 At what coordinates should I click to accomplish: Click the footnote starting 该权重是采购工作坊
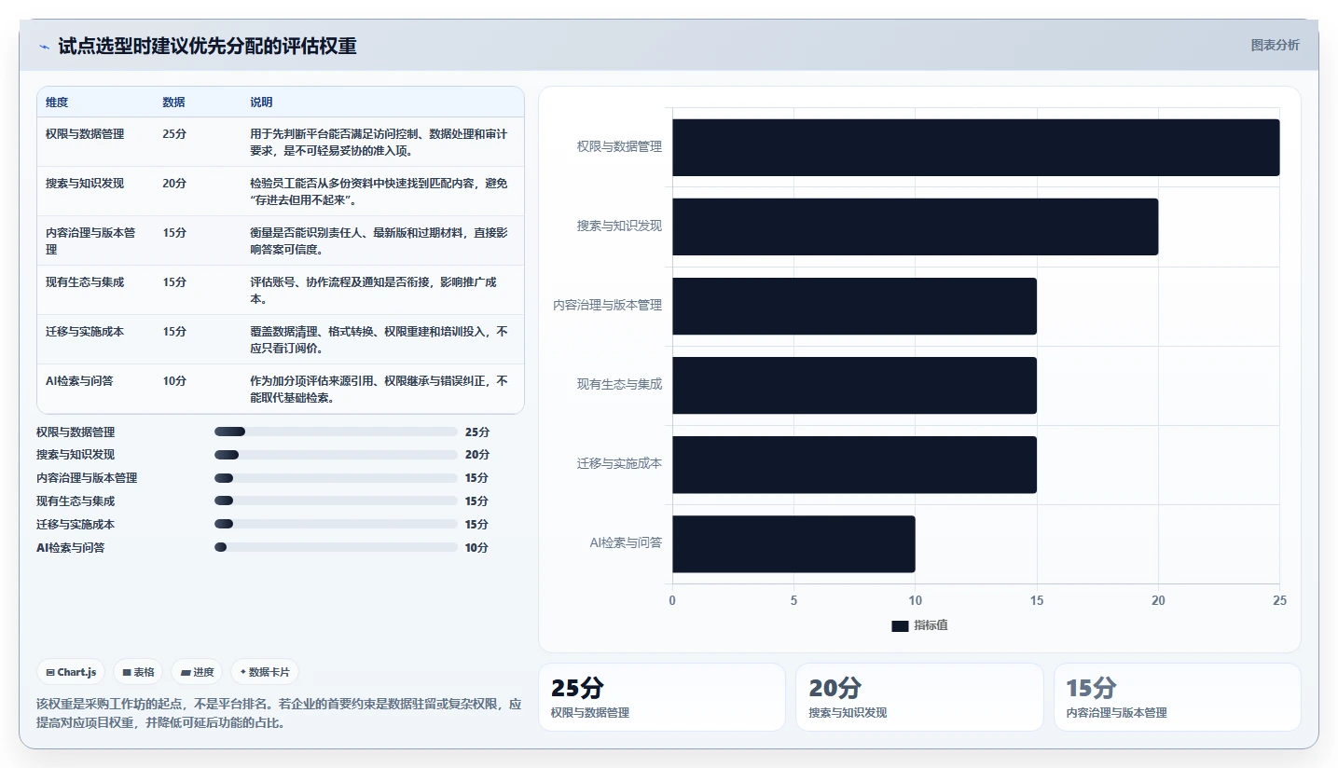point(279,713)
